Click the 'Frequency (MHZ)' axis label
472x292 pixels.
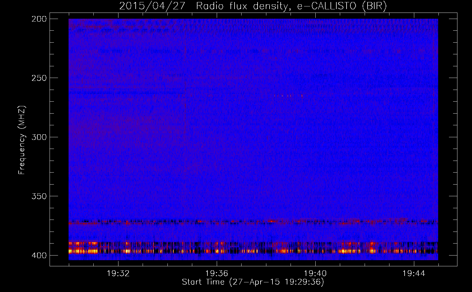point(22,140)
